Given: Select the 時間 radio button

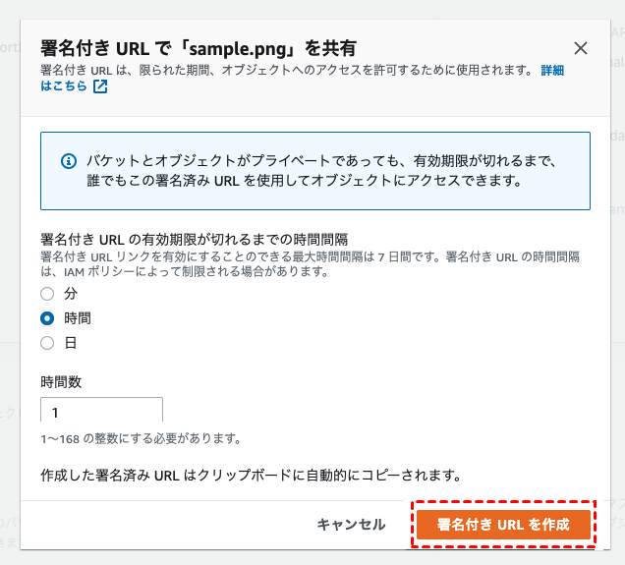Looking at the screenshot, I should [47, 318].
